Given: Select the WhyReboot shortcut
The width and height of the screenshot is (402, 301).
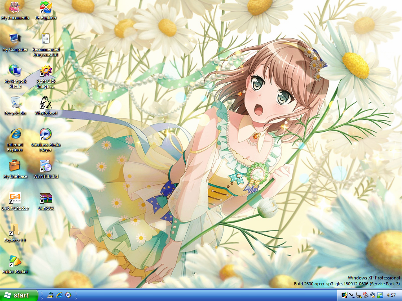Looking at the screenshot, I should 46,106.
